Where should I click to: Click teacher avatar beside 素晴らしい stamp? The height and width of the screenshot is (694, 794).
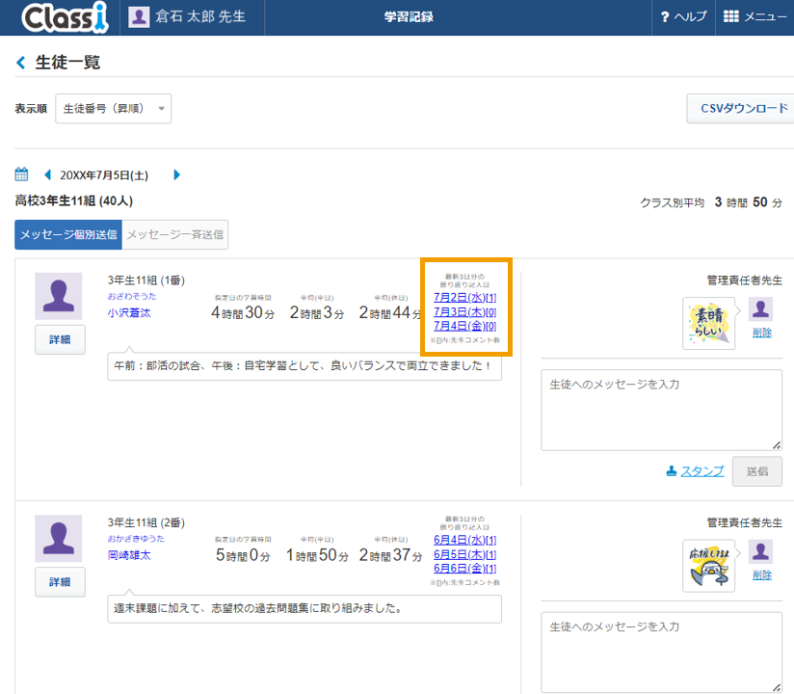pyautogui.click(x=760, y=309)
